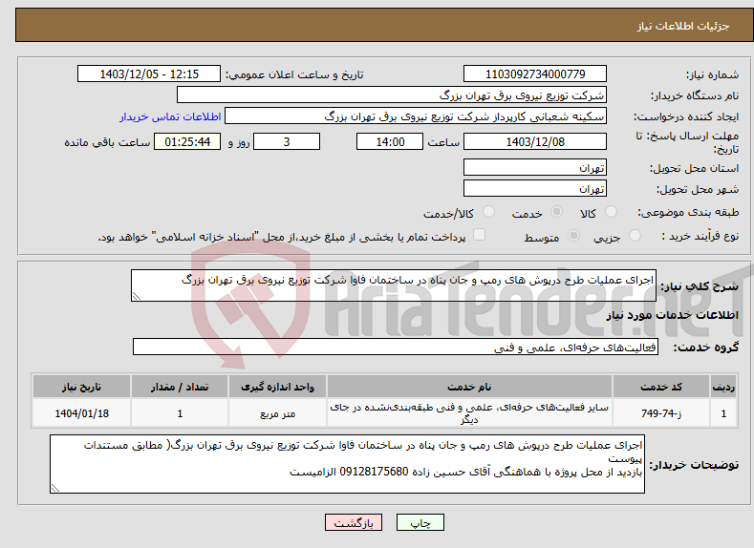Click the resize handle of شرح کلی نیاز
754x548 pixels.
click(137, 296)
